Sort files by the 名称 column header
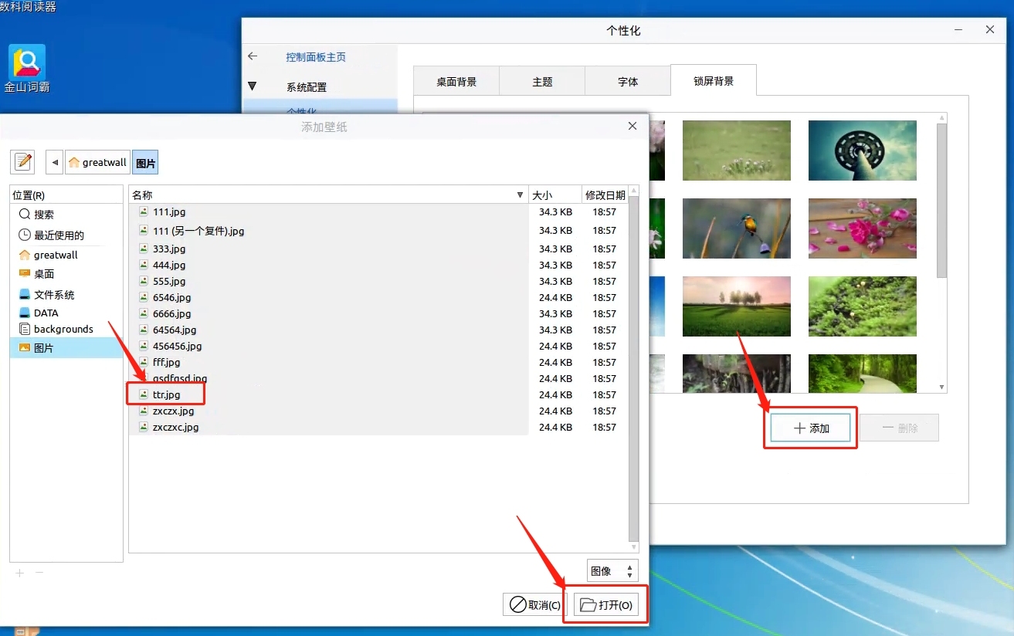Image resolution: width=1014 pixels, height=636 pixels. coord(328,195)
